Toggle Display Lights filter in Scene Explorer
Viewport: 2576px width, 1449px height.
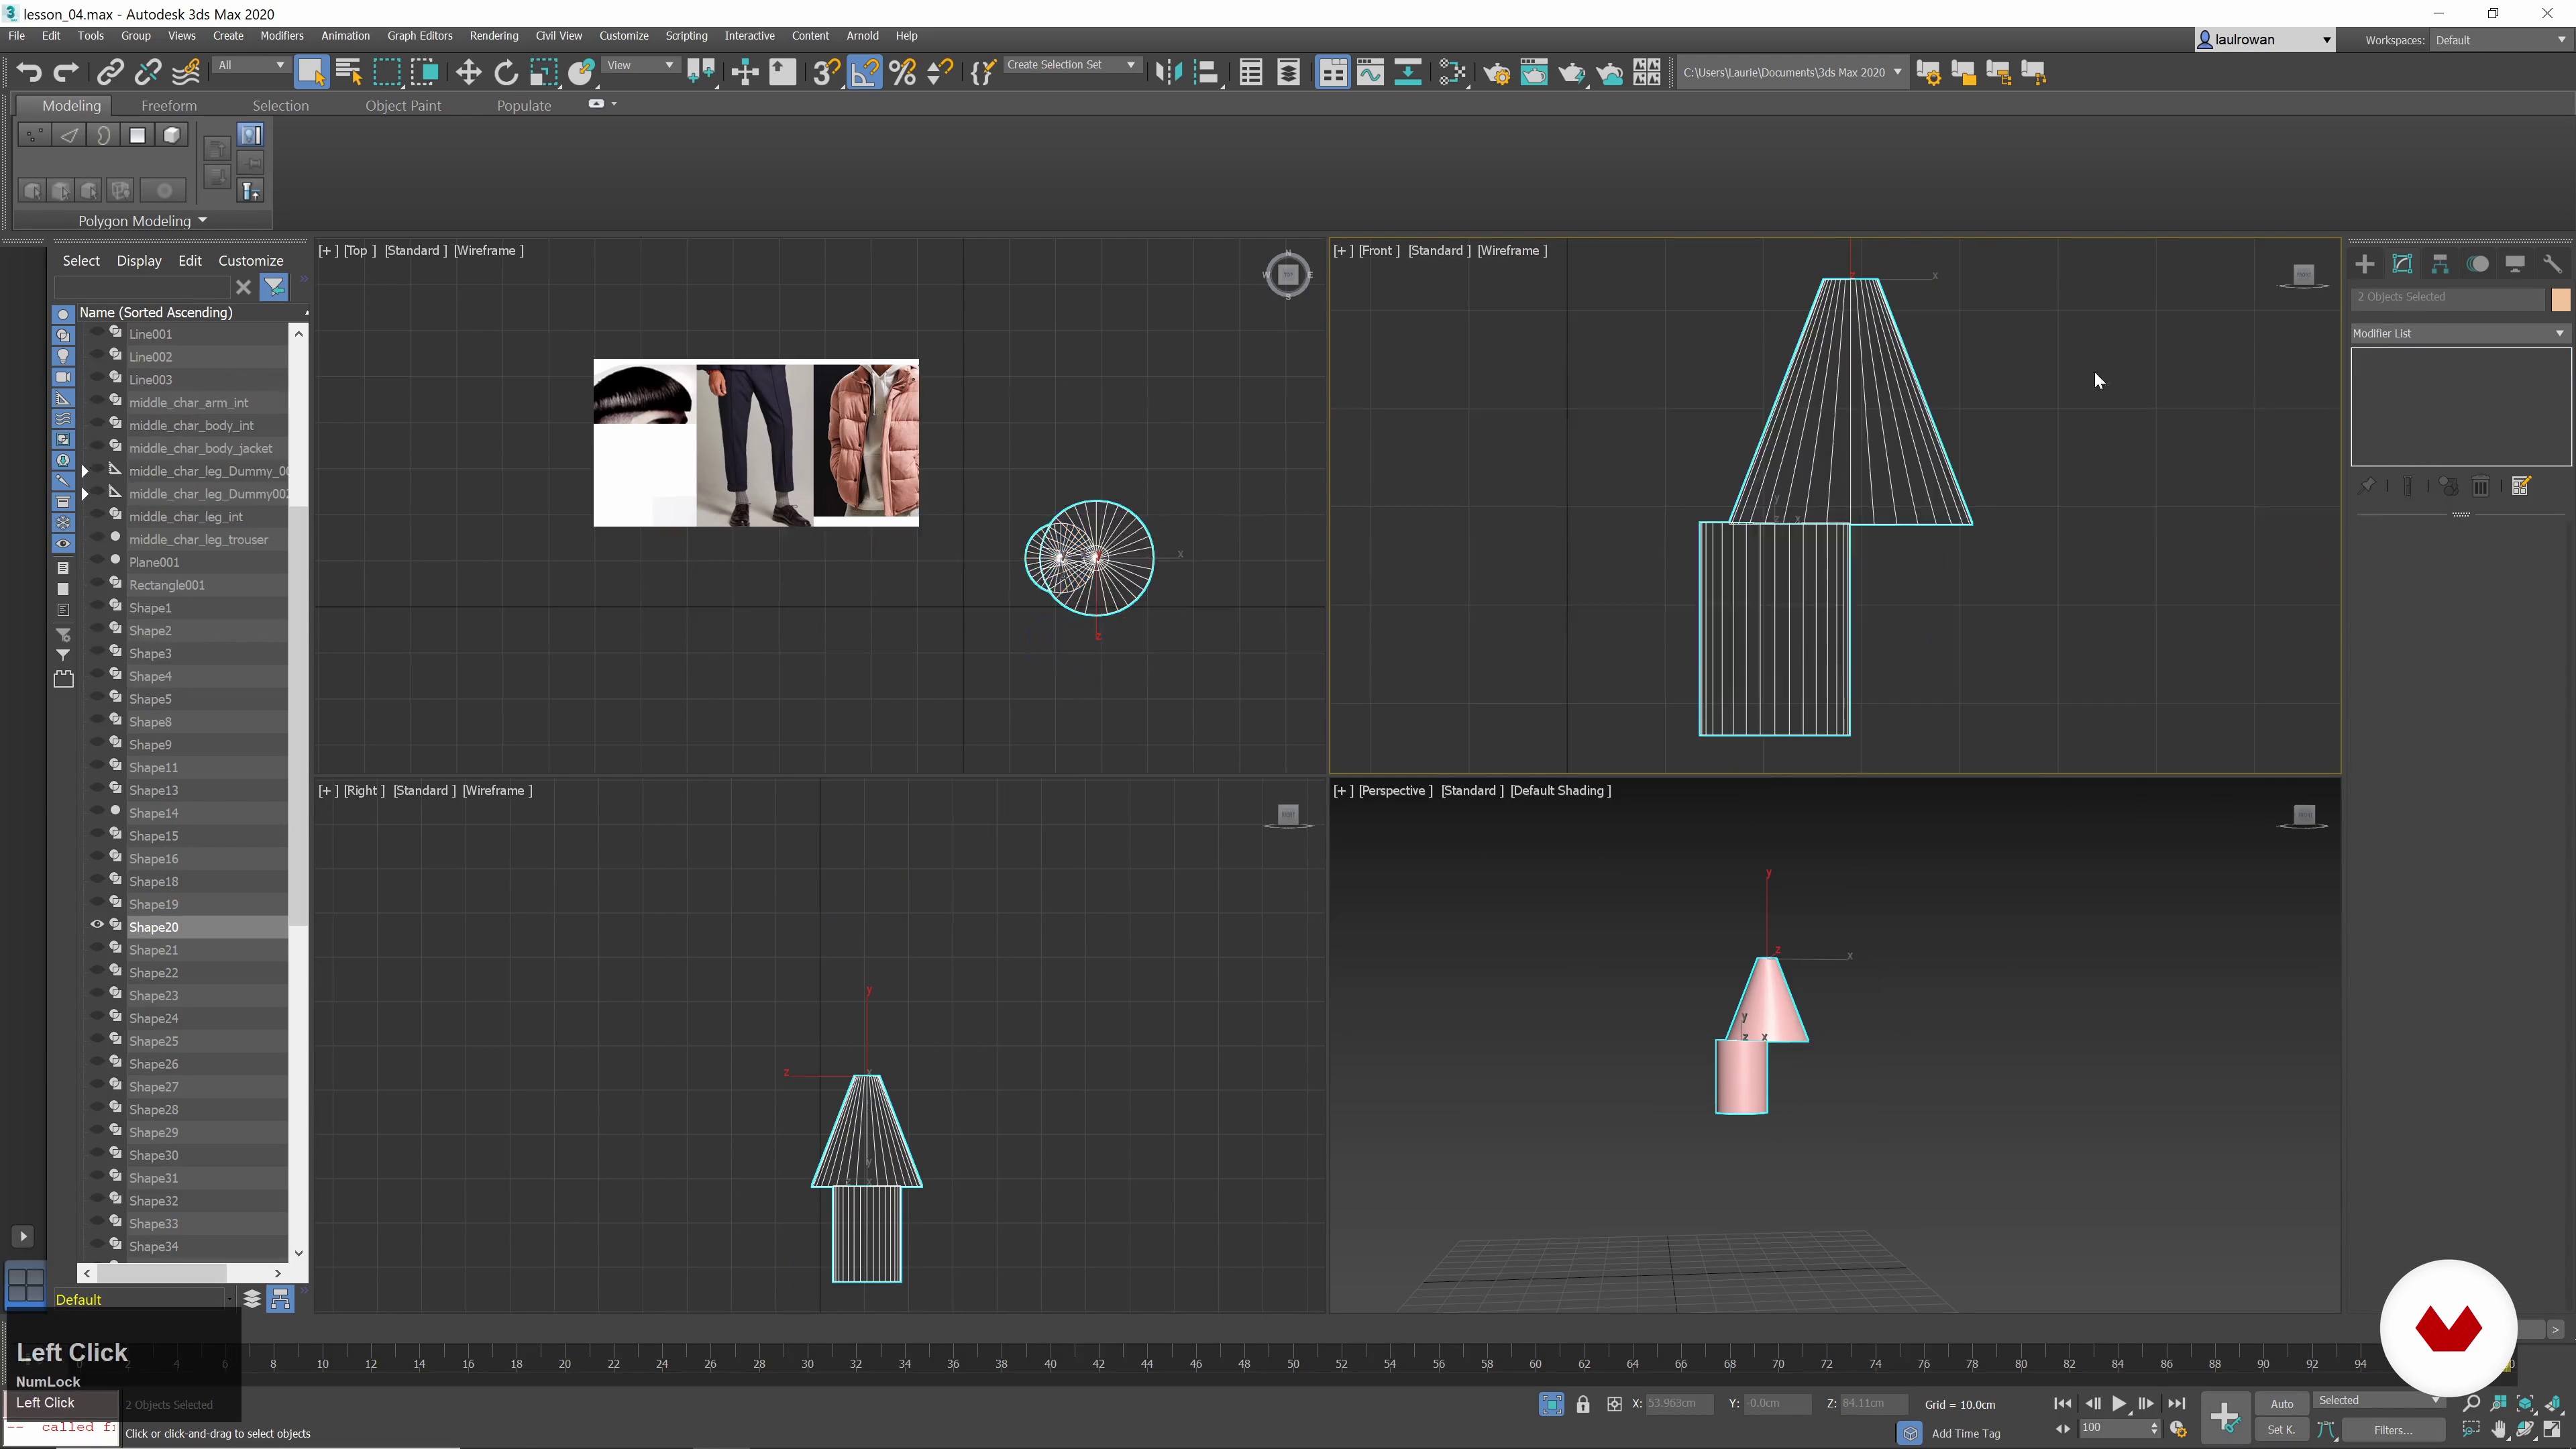(x=63, y=356)
